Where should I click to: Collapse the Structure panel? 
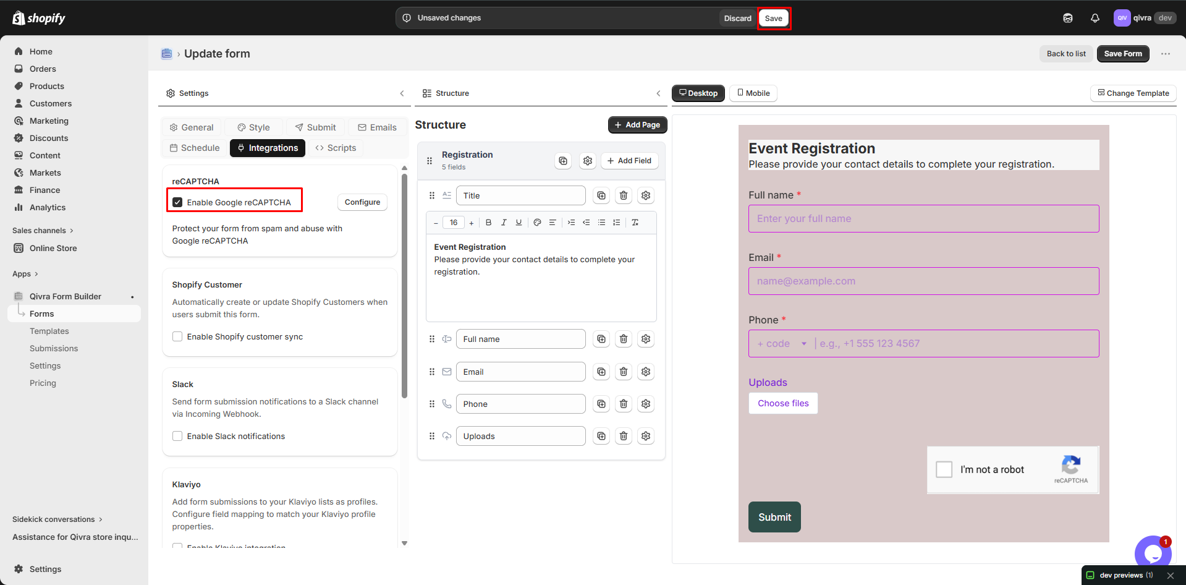point(658,93)
